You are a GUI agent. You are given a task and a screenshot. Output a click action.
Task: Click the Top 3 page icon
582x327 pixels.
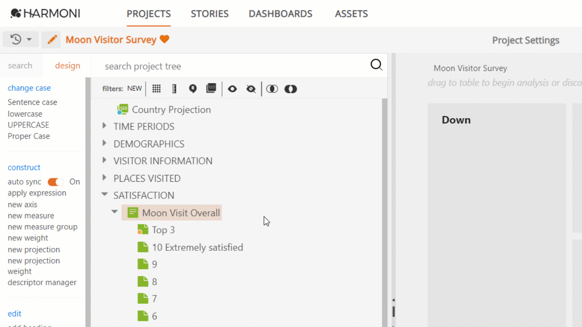143,230
